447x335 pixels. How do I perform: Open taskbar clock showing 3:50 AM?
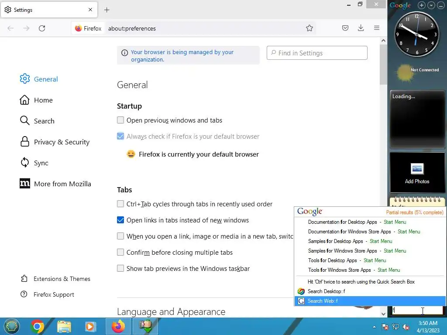tap(428, 327)
